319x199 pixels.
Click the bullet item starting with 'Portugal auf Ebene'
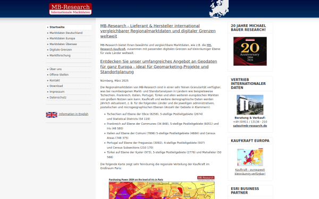pyautogui.click(x=156, y=145)
